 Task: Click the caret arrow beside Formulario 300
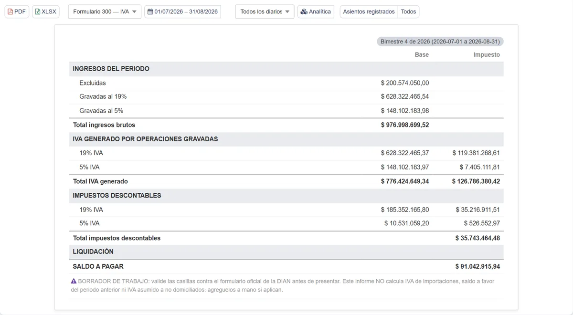tap(134, 12)
